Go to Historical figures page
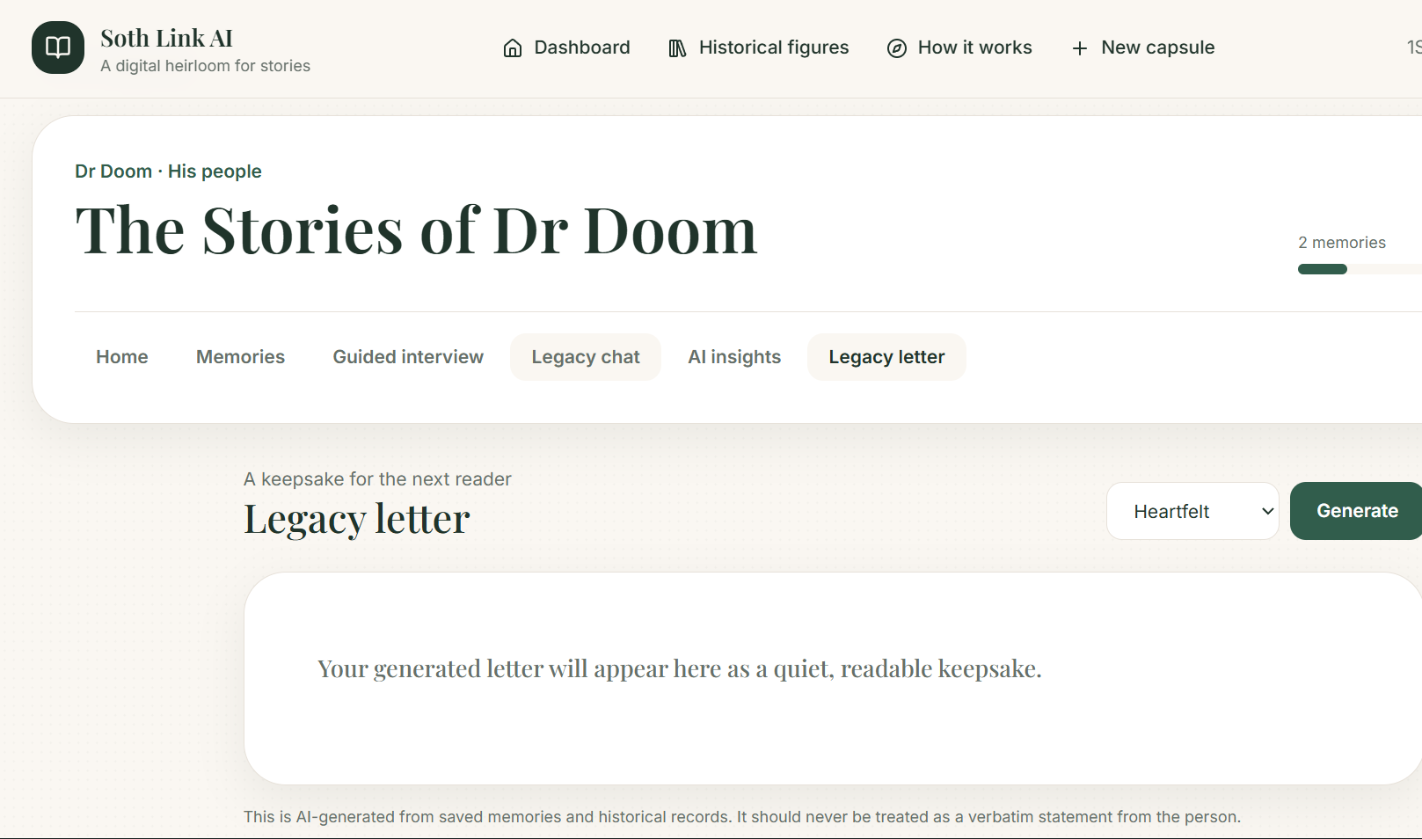The image size is (1422, 839). [x=758, y=47]
